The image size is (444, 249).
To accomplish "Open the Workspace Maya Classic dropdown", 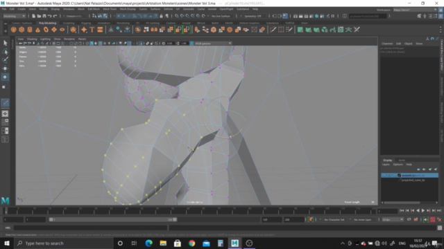I will (414, 10).
